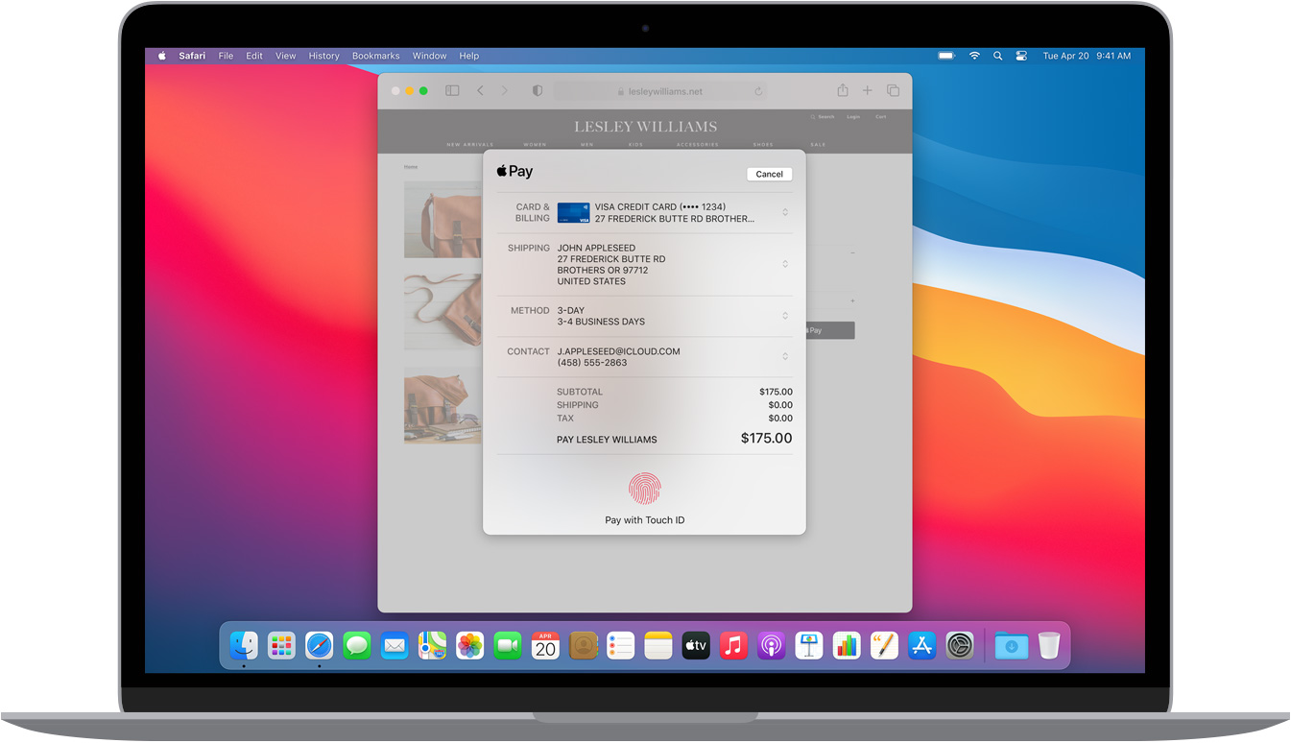Toggle the Safari sidebar icon

452,90
